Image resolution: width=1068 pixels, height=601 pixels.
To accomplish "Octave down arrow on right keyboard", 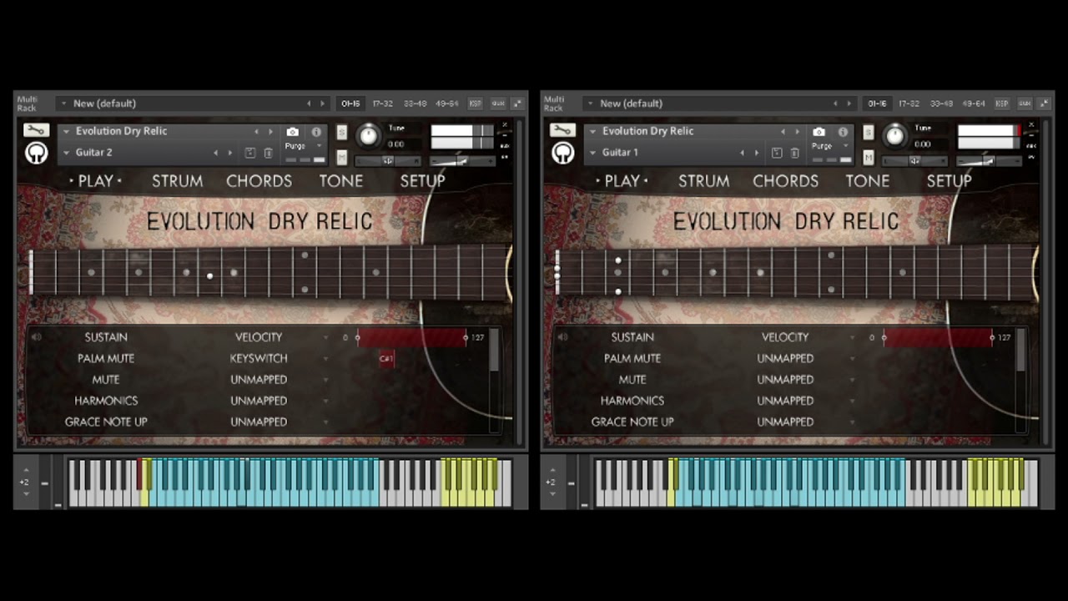I will (552, 494).
